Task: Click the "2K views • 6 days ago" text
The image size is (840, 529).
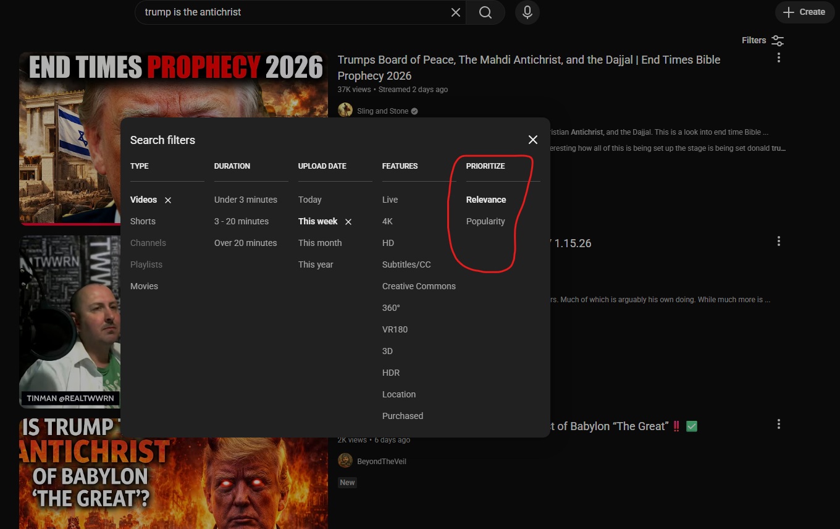Action: coord(374,440)
